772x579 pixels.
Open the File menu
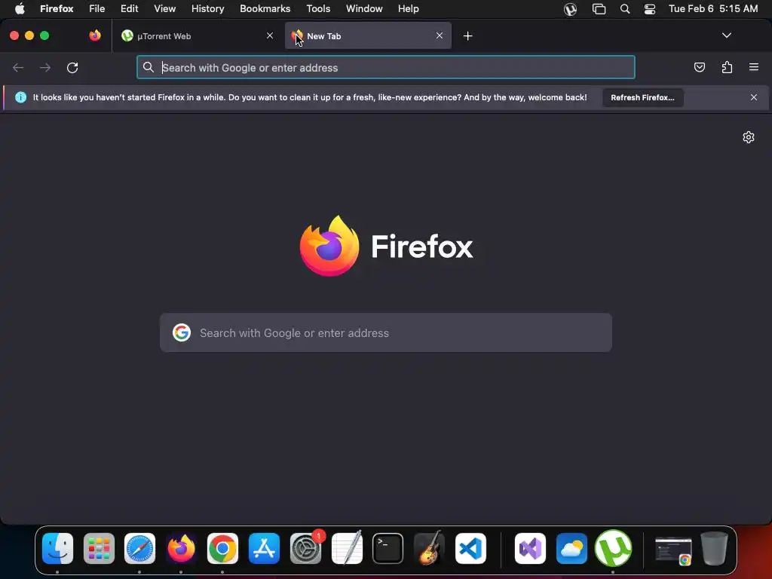coord(97,9)
